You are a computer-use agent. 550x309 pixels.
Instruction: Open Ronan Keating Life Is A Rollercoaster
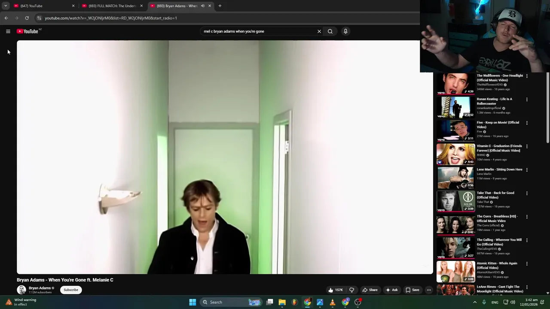494,101
